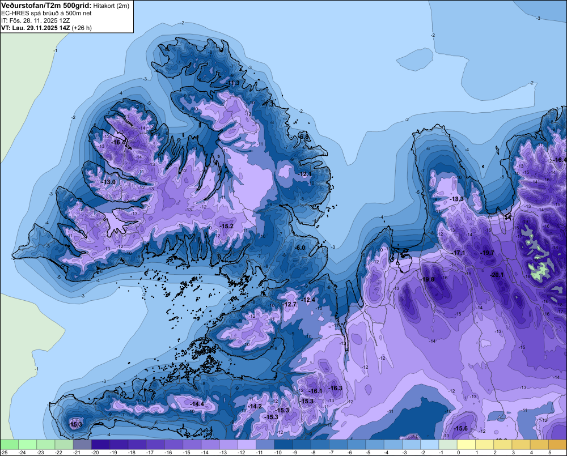Image resolution: width=567 pixels, height=456 pixels.
Task: Click the '(+26 h)' forecast offset text
Action: click(x=82, y=28)
